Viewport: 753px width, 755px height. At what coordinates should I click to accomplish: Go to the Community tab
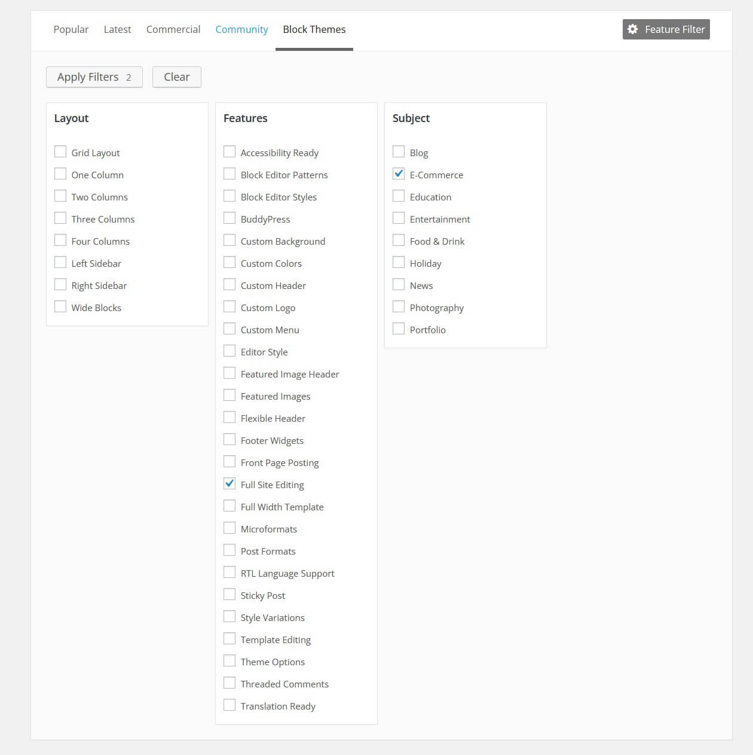[241, 29]
